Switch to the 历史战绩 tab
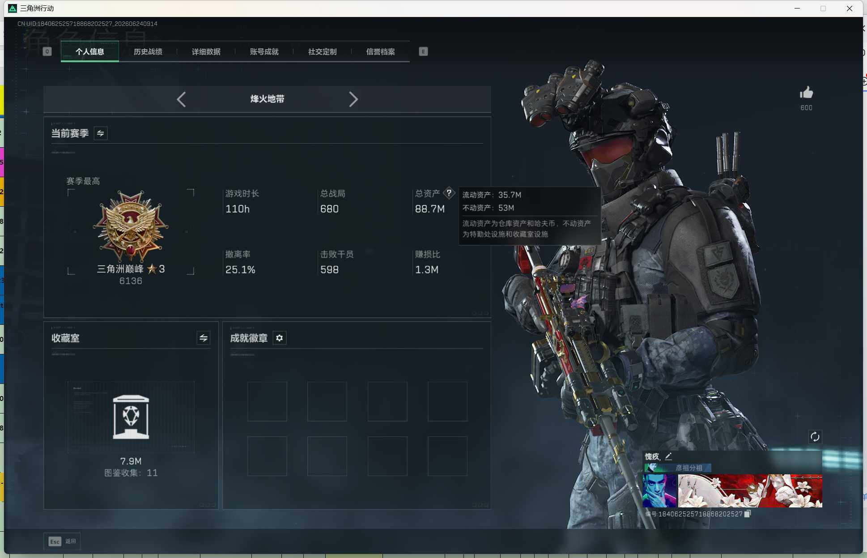867x558 pixels. 148,52
